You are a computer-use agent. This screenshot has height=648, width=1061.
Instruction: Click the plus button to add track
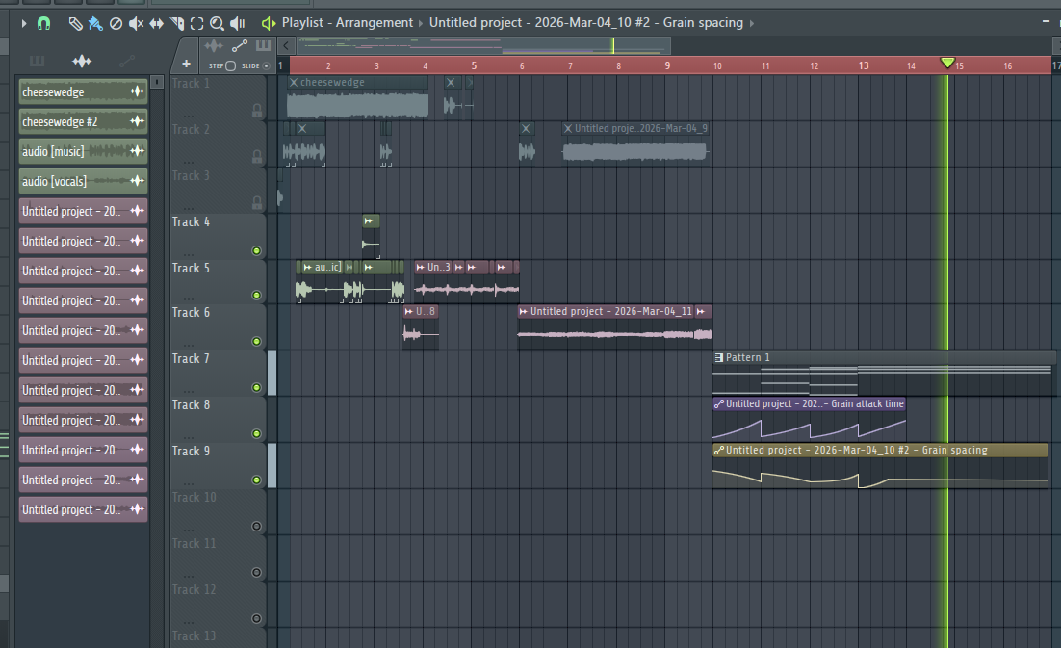(186, 65)
